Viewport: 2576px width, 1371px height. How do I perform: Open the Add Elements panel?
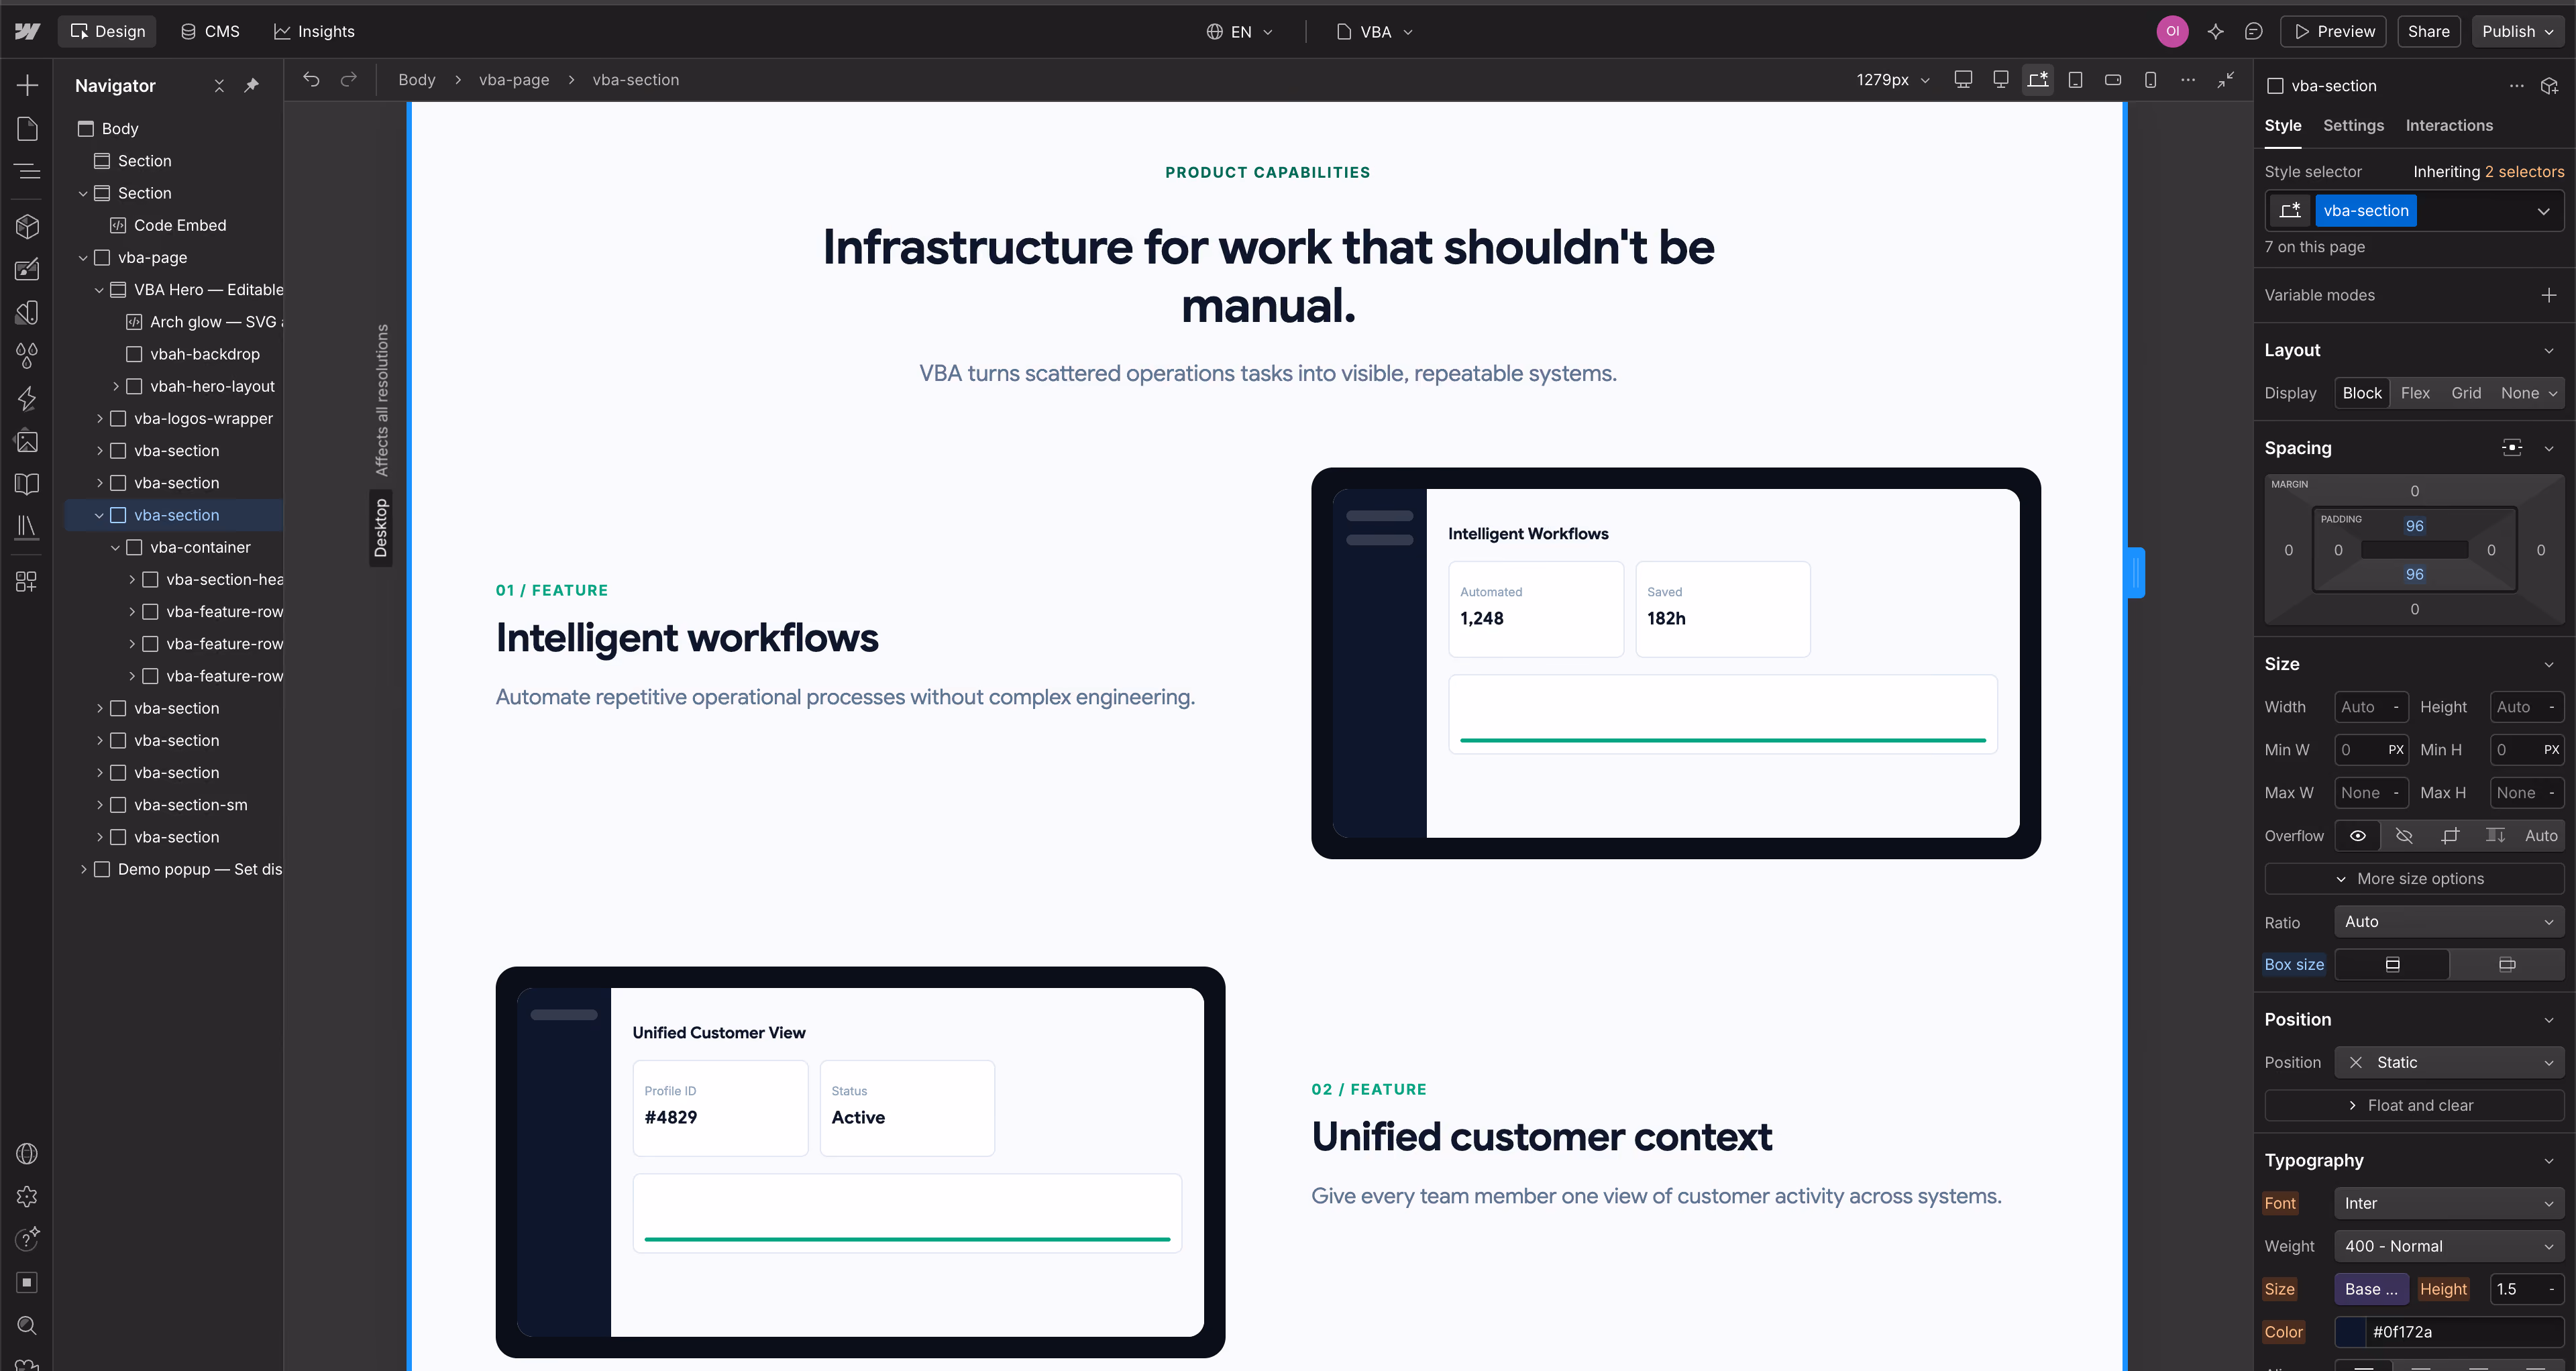coord(27,85)
